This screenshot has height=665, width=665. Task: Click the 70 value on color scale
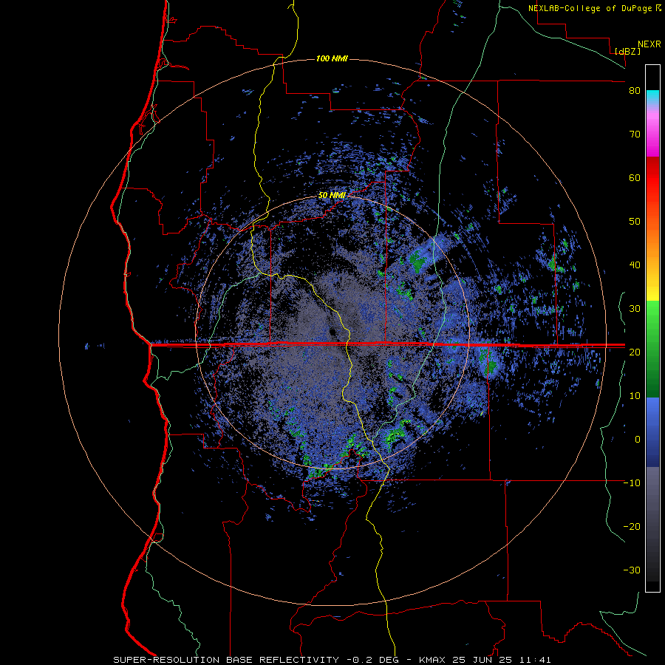tap(635, 134)
